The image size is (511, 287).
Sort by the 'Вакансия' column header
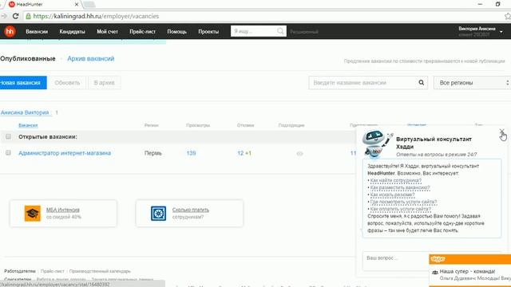pos(28,125)
